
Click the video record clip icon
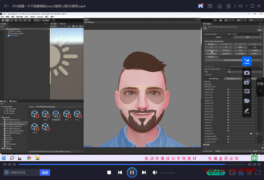point(247,101)
